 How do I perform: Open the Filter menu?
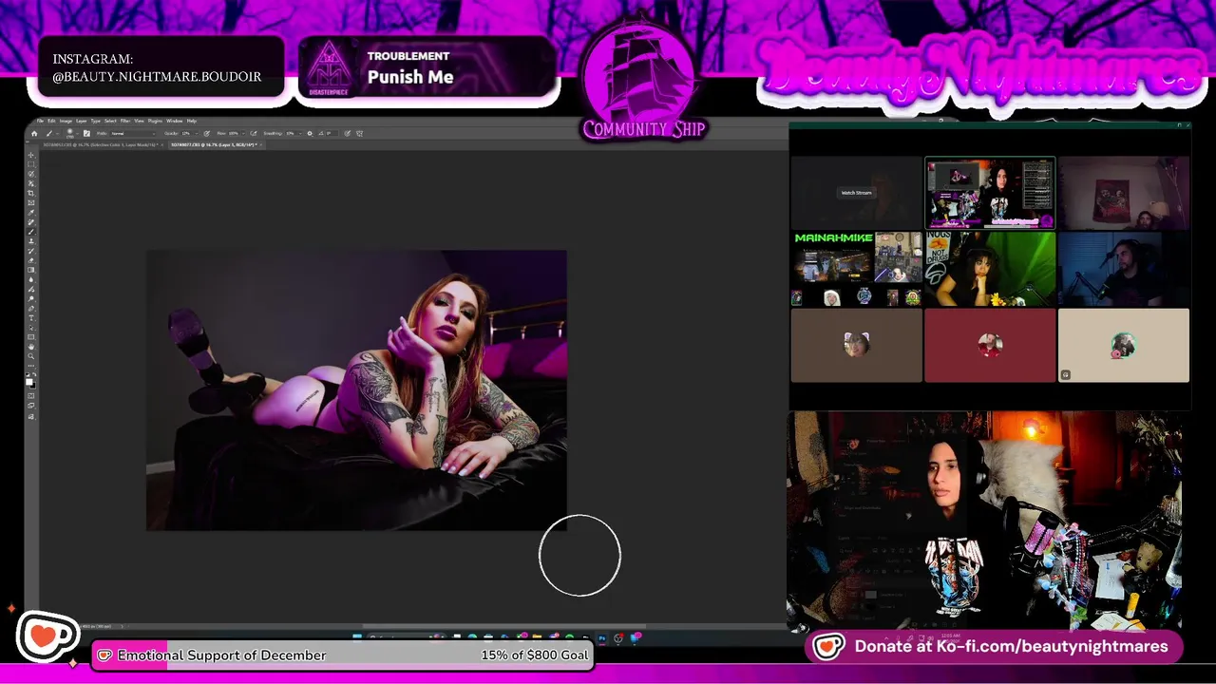tap(125, 121)
